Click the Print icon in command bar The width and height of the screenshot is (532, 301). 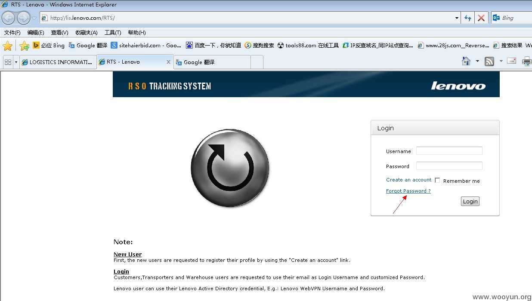pyautogui.click(x=527, y=61)
